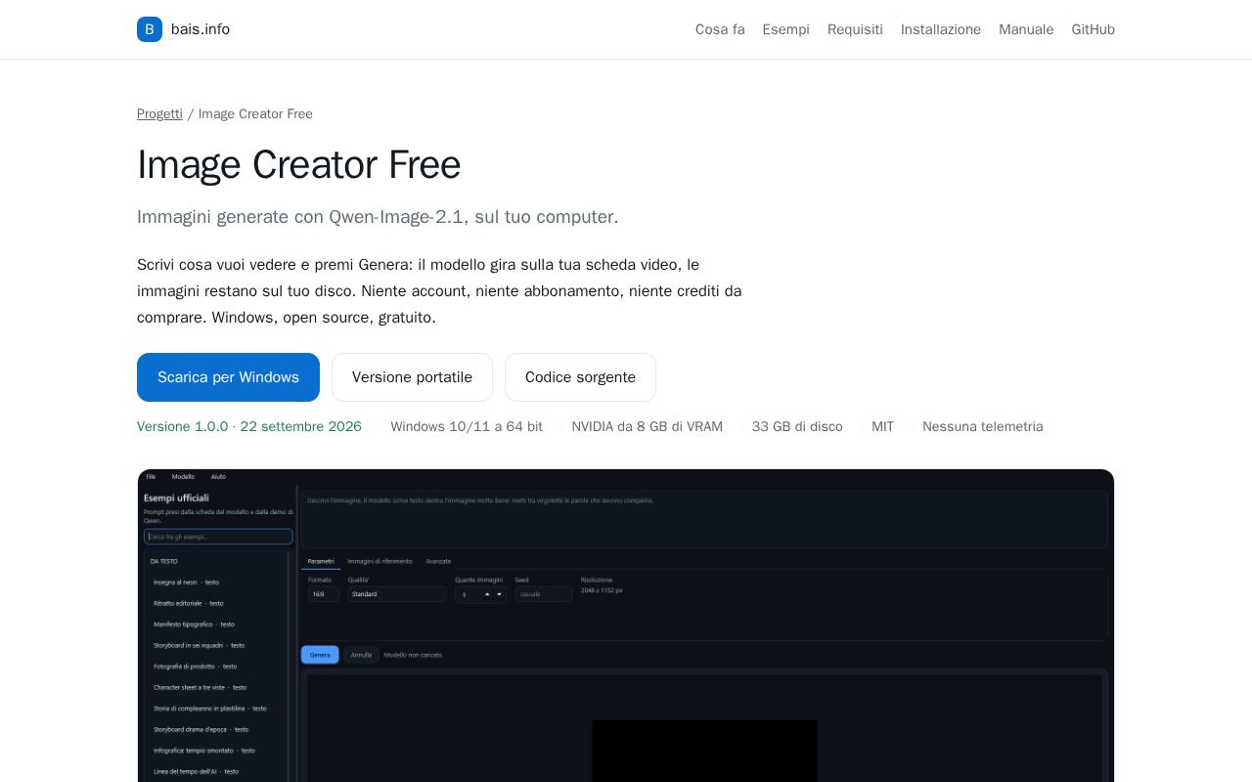Visit the GitHub link in the header
The image size is (1252, 782).
tap(1093, 29)
